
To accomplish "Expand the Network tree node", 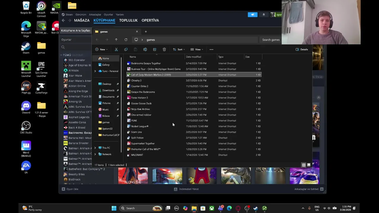I will [95, 154].
